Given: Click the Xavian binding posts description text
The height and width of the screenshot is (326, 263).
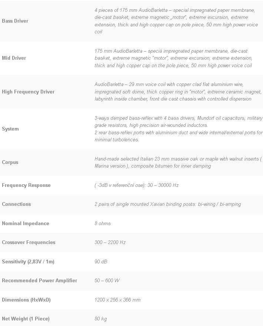Looking at the screenshot, I should (x=167, y=204).
